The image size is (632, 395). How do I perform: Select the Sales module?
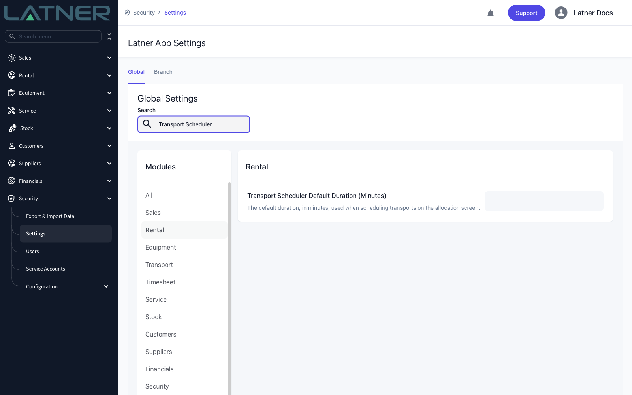[x=184, y=213]
